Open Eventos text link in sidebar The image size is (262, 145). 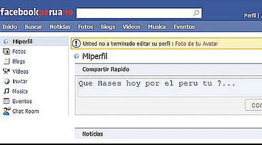[x=22, y=101]
